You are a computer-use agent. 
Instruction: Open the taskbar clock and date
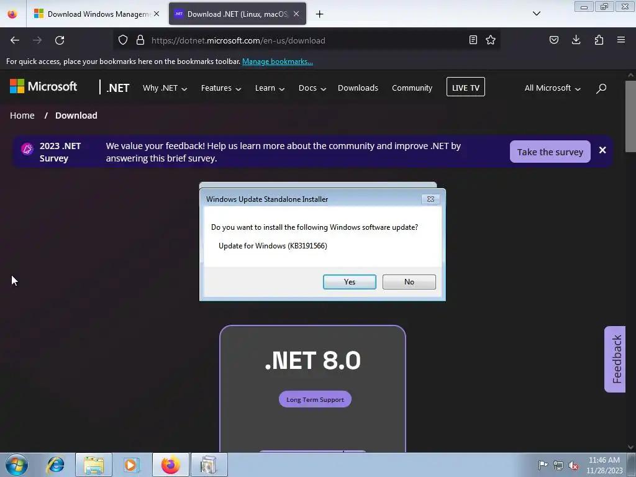click(x=604, y=465)
